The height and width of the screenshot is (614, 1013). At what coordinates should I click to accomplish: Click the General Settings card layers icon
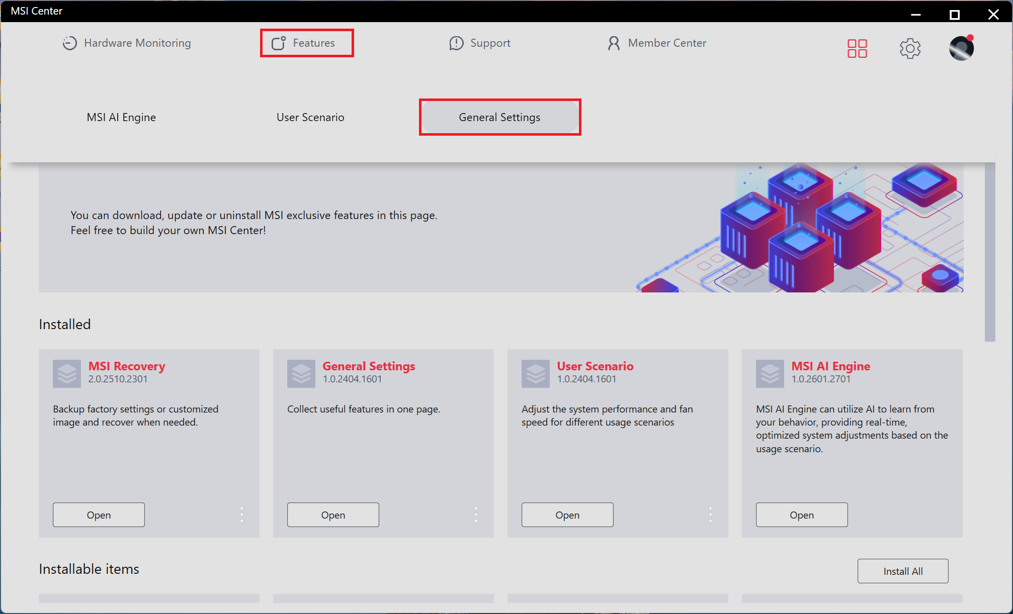coord(301,373)
